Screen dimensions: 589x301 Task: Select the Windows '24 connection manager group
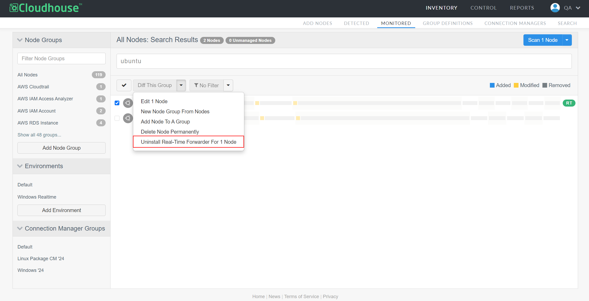click(x=31, y=270)
